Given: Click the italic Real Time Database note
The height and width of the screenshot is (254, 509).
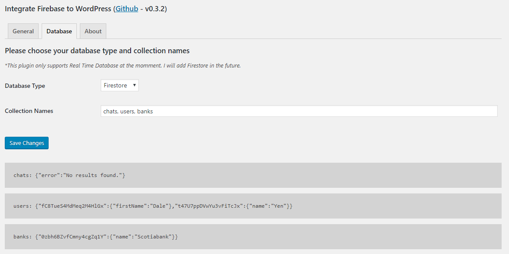Looking at the screenshot, I should pos(123,65).
